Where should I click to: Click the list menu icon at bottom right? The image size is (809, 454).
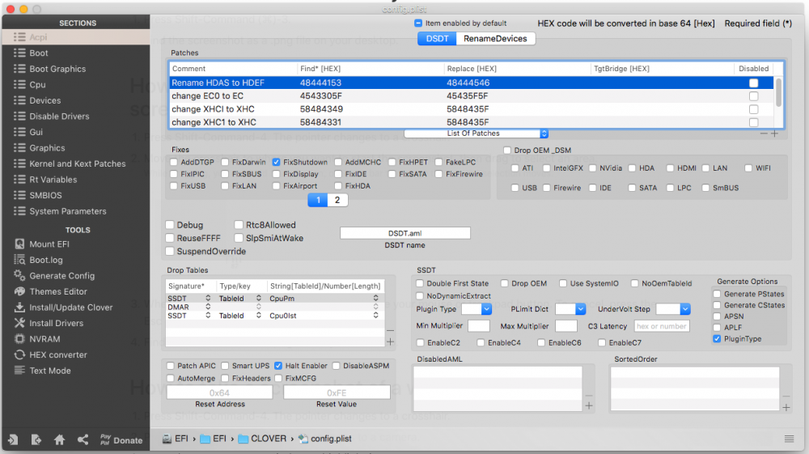789,439
